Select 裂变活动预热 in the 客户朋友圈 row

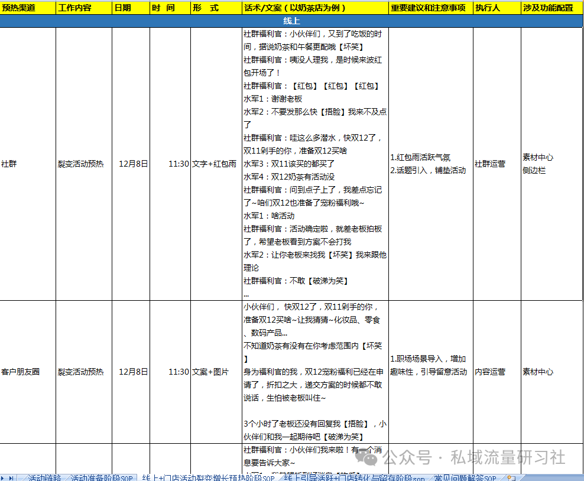tap(84, 372)
